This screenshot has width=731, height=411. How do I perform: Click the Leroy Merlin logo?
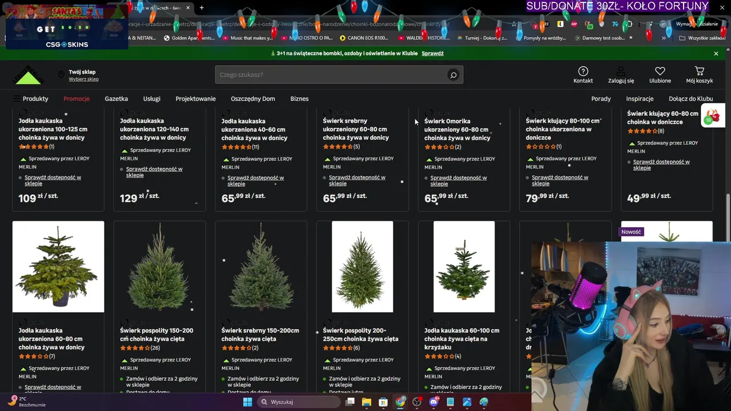[x=28, y=75]
